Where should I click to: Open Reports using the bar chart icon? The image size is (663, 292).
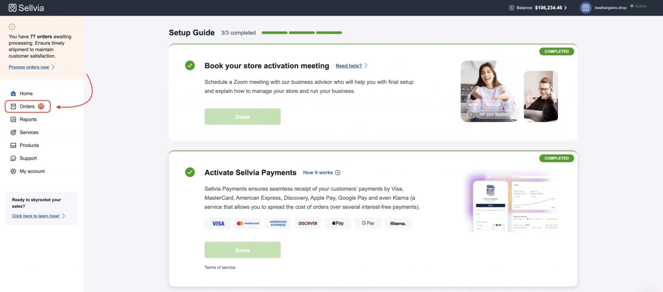point(13,119)
